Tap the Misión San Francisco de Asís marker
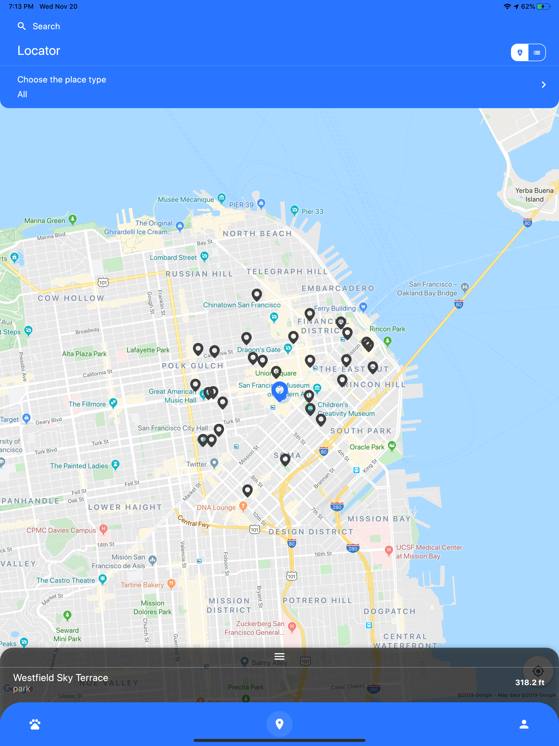Viewport: 559px width, 746px height. (x=153, y=561)
